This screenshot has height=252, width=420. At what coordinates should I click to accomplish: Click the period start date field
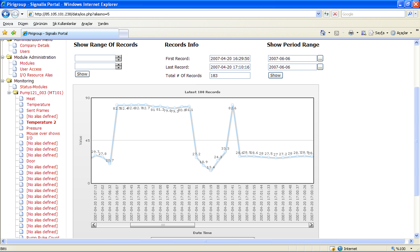pos(292,58)
